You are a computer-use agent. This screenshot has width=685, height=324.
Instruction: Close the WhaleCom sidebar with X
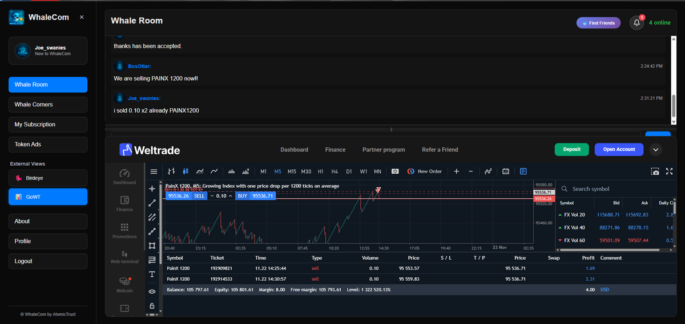point(82,17)
